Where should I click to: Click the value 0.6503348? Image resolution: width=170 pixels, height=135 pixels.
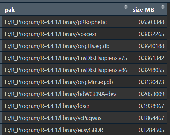tap(151, 22)
